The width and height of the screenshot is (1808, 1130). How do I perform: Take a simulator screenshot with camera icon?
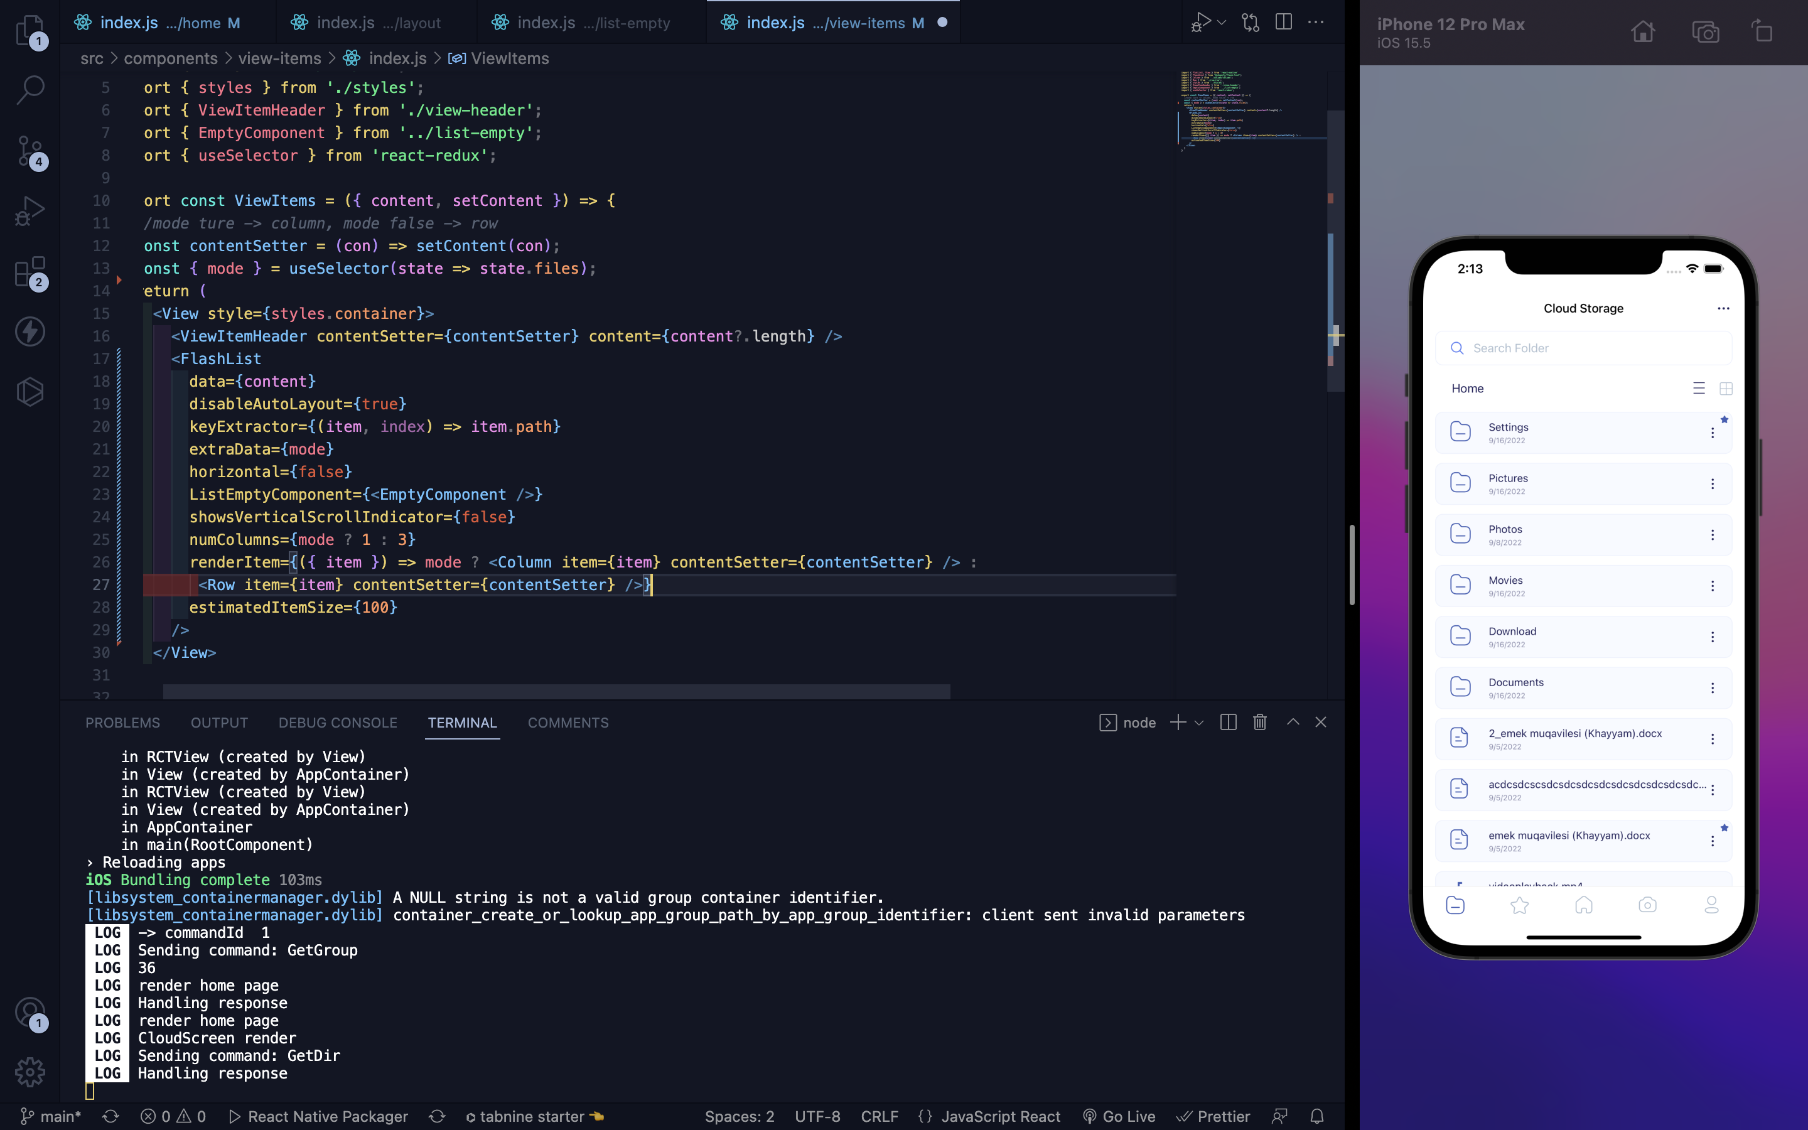click(1706, 32)
